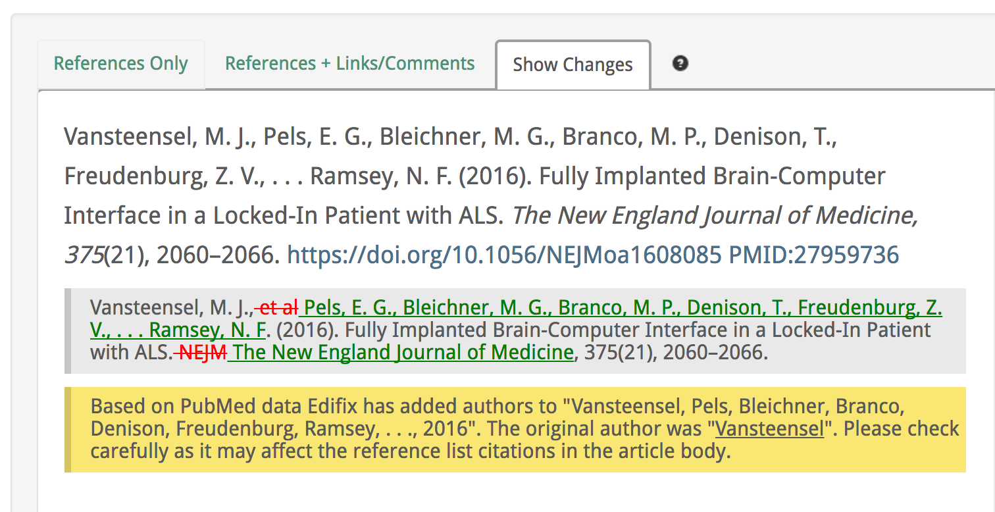The width and height of the screenshot is (995, 512).
Task: Switch to the References Only tab
Action: point(120,64)
